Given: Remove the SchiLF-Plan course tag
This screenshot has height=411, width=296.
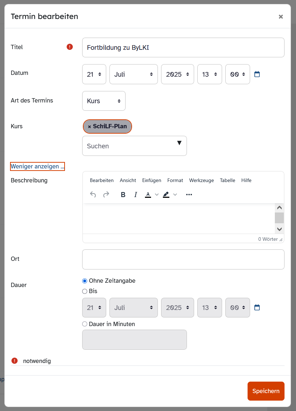Looking at the screenshot, I should 89,126.
